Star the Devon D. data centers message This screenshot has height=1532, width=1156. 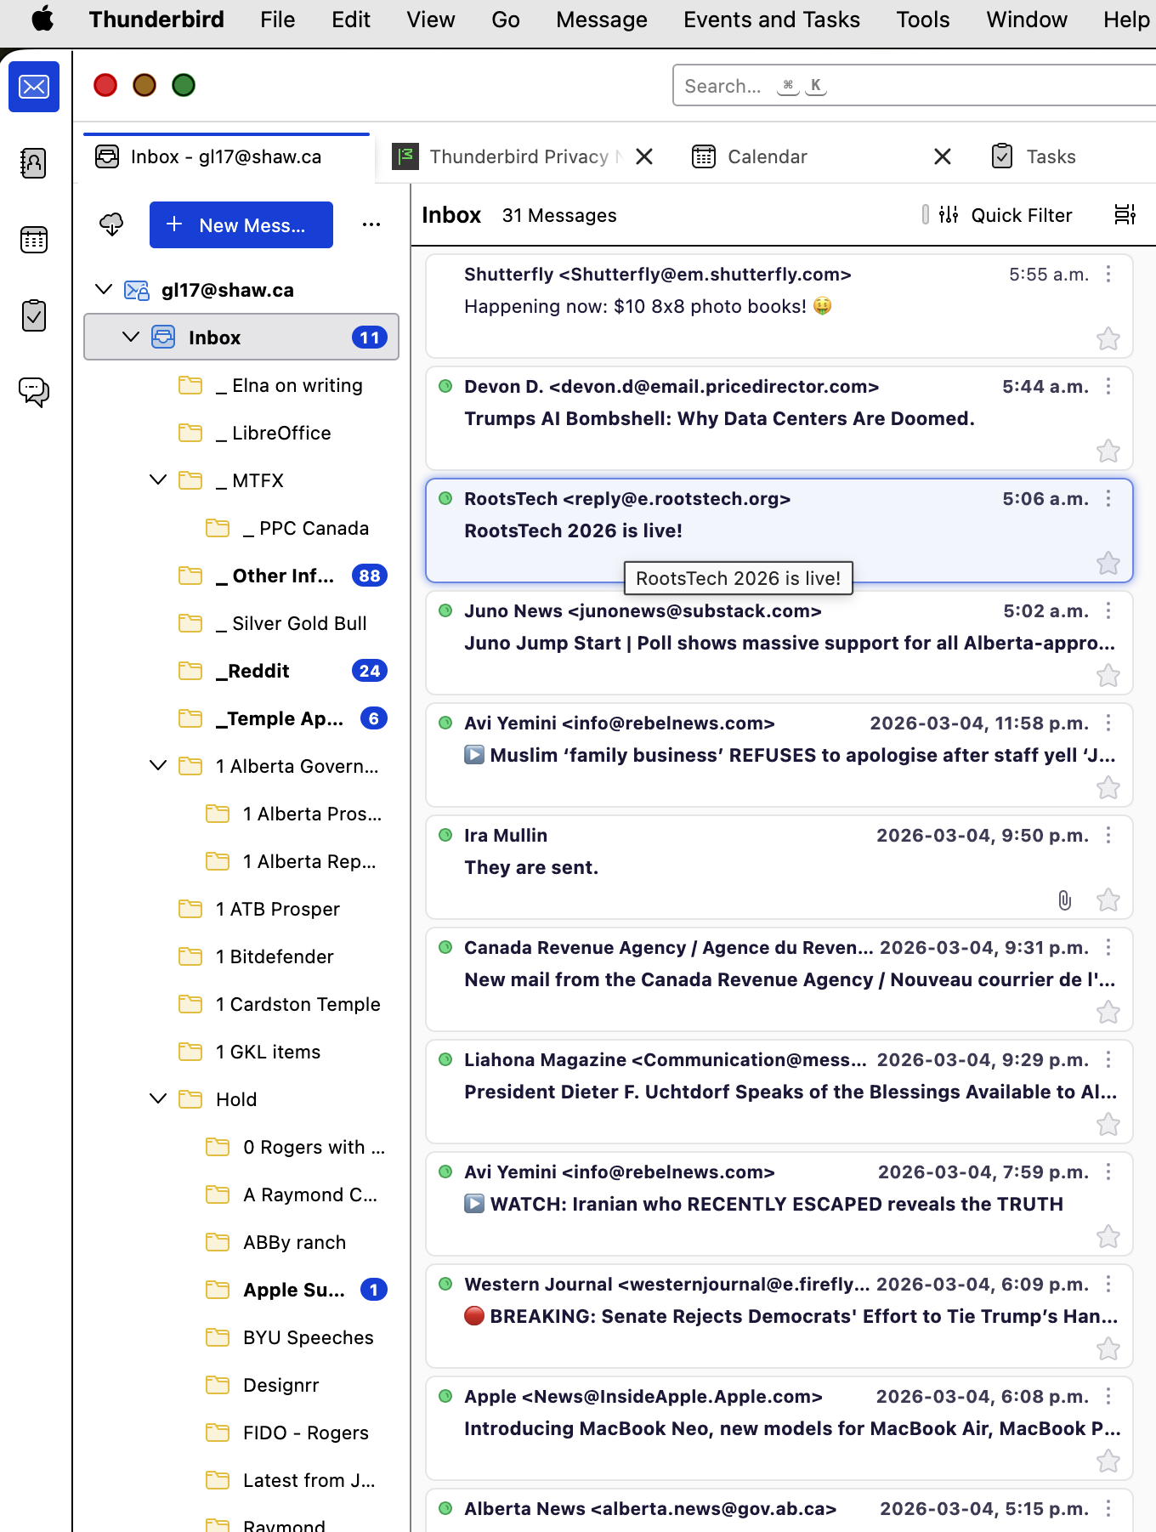(1108, 451)
